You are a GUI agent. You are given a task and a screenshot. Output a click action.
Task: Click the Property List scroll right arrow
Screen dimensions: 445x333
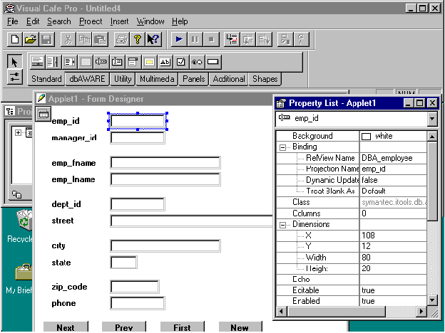[x=421, y=312]
